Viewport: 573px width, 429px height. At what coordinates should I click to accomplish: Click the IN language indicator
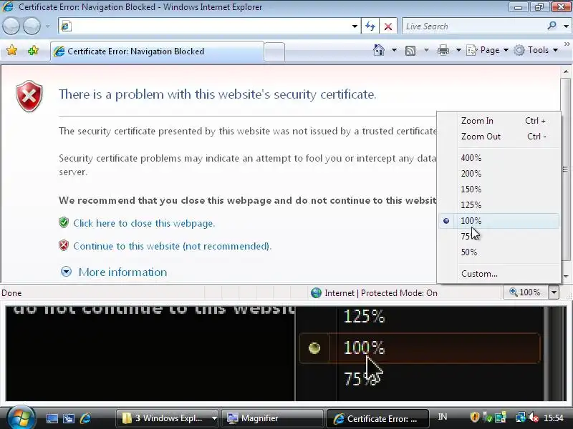pyautogui.click(x=442, y=417)
